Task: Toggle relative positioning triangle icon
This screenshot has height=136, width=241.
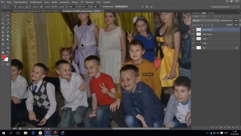Action: click(x=27, y=7)
